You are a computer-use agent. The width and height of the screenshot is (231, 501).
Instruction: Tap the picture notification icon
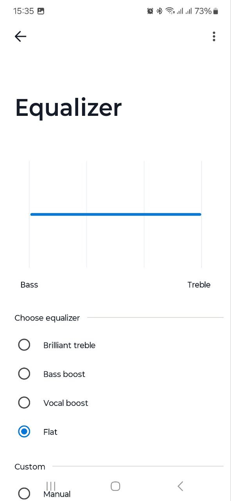coord(41,11)
